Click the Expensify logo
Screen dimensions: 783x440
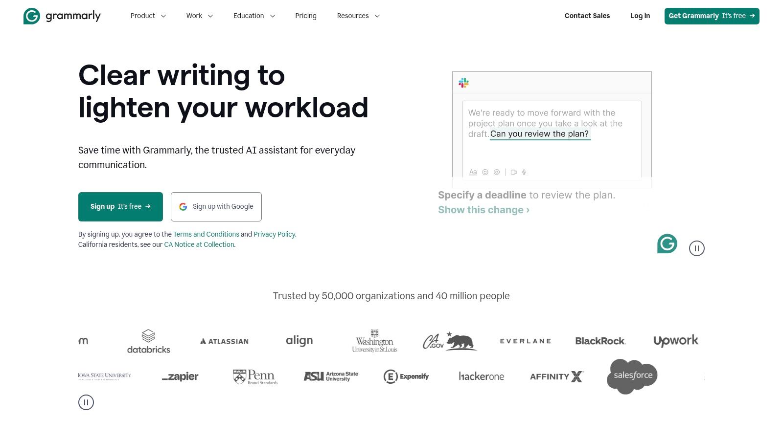pos(406,376)
